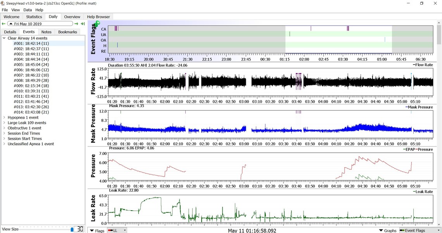Select event #002: 18:42:37 (11)

pyautogui.click(x=31, y=49)
